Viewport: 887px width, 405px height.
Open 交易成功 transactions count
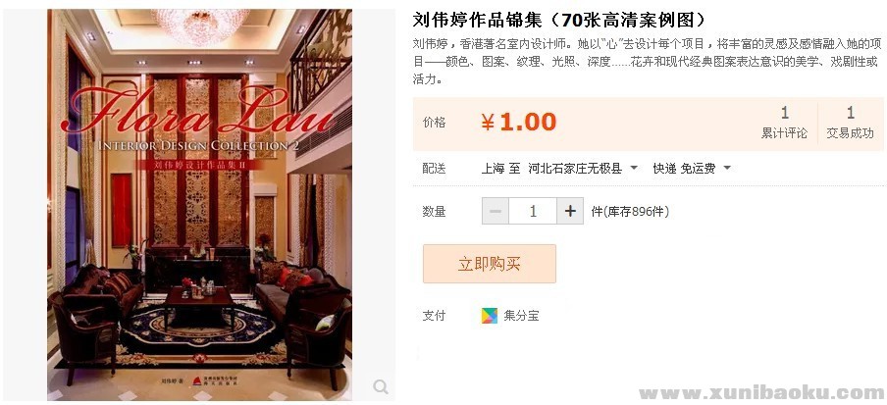pyautogui.click(x=850, y=123)
